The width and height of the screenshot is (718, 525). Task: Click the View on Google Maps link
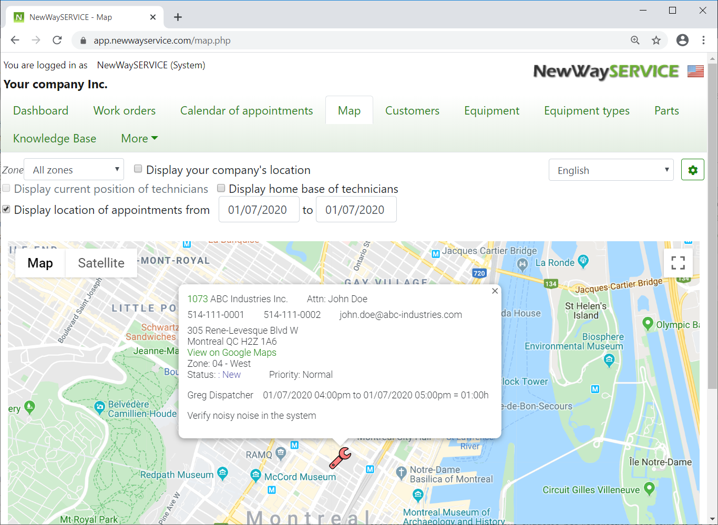tap(231, 352)
